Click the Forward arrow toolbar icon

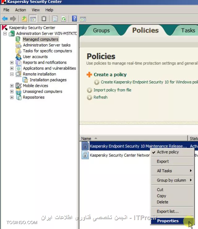tap(13, 19)
